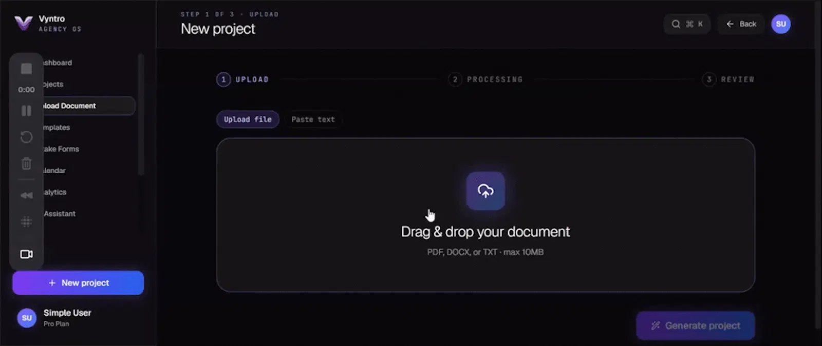Click the New project button
The image size is (822, 346).
click(78, 283)
